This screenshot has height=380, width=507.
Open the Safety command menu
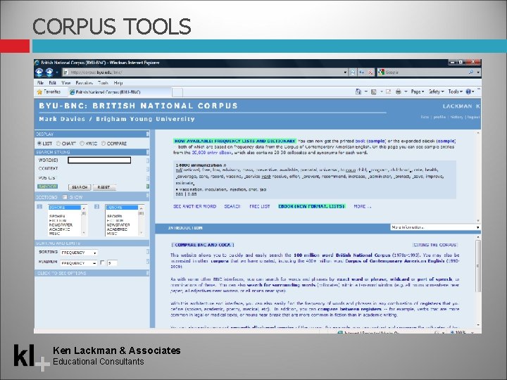click(x=436, y=91)
